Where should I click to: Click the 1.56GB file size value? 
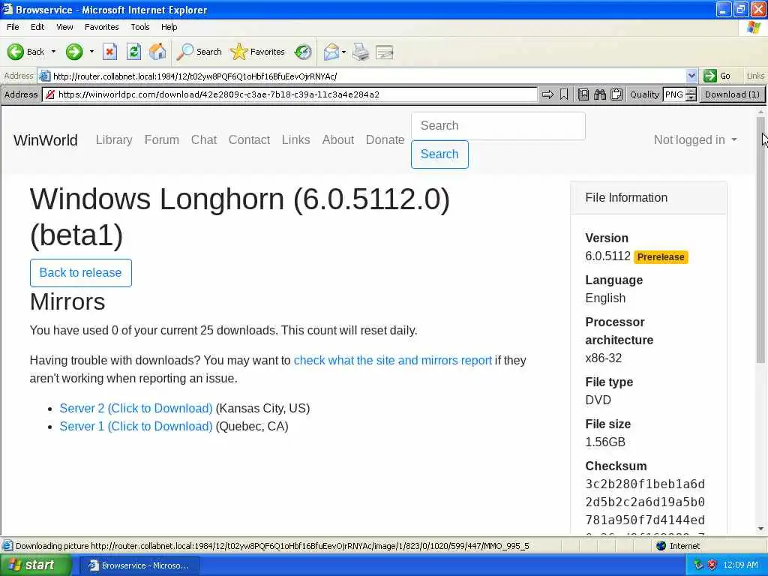[x=605, y=442]
